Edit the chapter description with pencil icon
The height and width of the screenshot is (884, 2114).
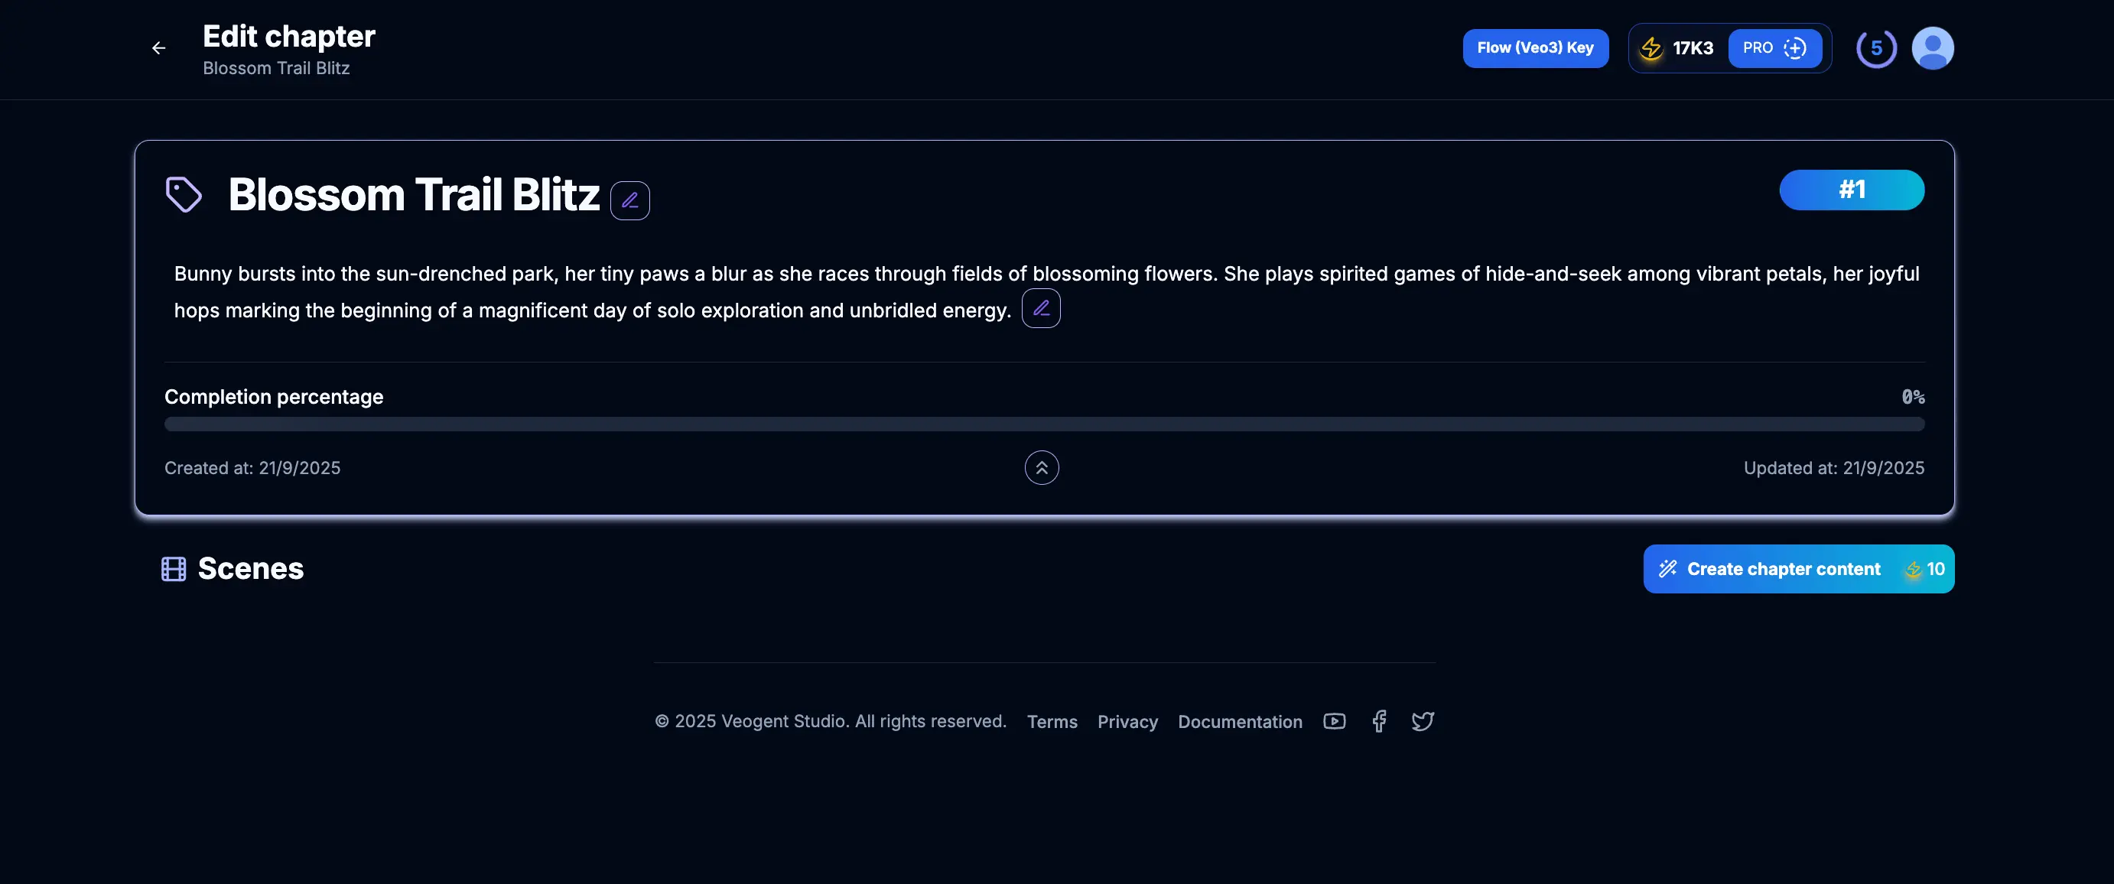1041,309
